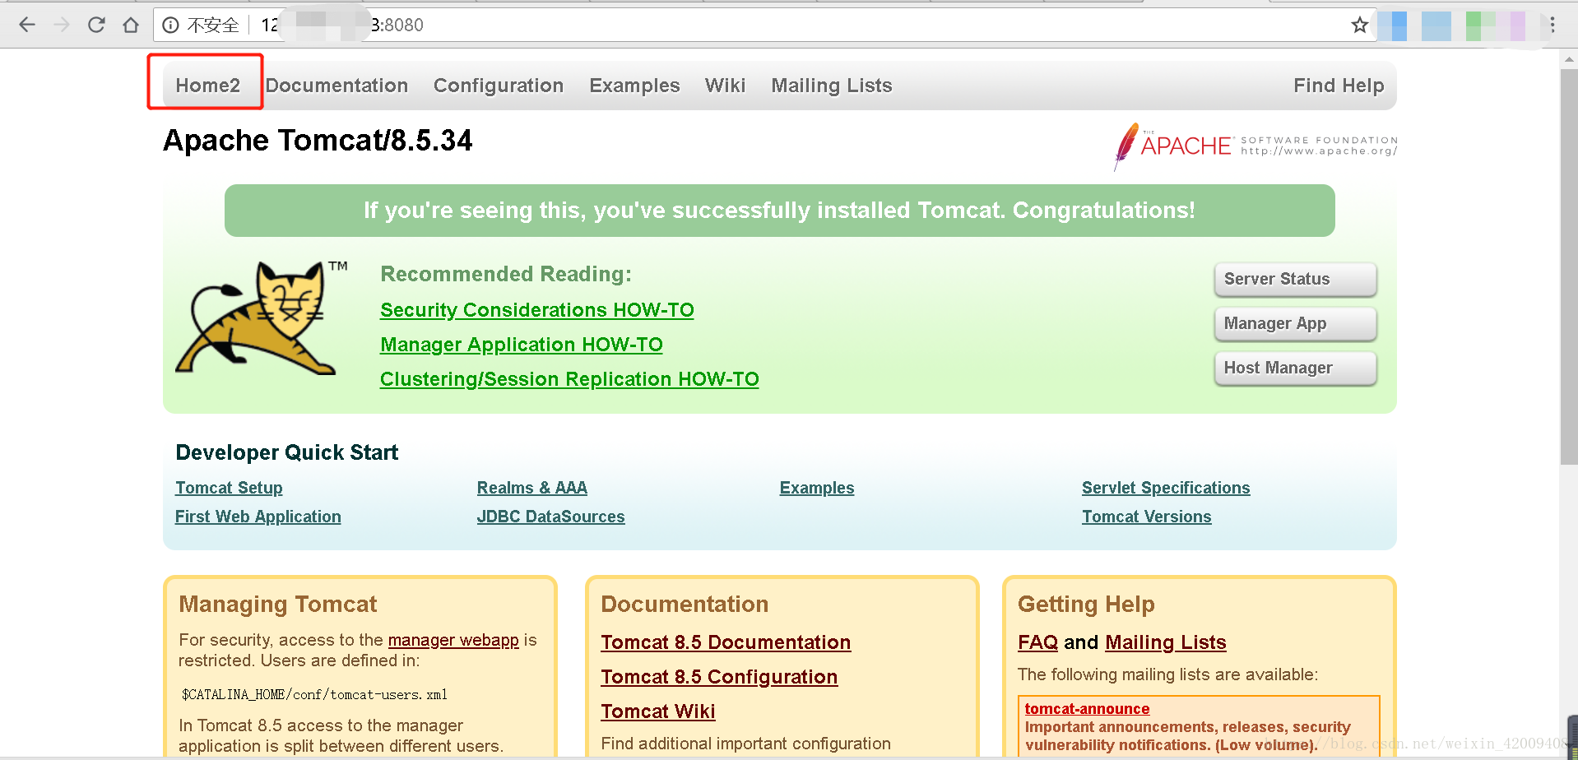Click the Developer Quick Start heading

pos(286,452)
